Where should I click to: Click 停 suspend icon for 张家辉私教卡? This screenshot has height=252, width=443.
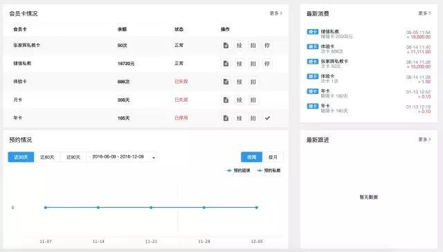point(267,45)
